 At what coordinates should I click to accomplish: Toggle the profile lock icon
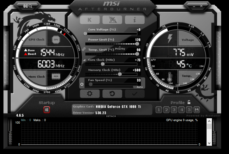189,102
